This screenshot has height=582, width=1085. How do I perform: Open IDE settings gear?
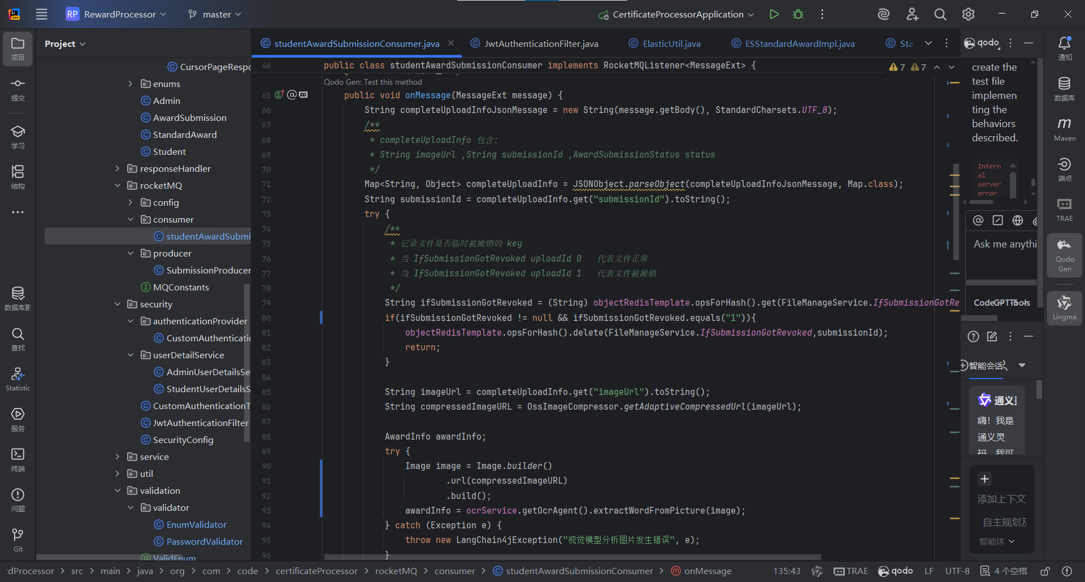pyautogui.click(x=969, y=14)
